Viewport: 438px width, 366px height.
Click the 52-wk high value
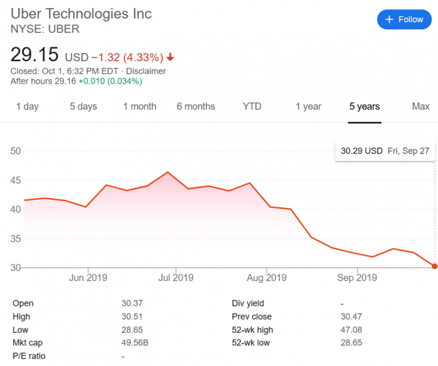pos(349,329)
